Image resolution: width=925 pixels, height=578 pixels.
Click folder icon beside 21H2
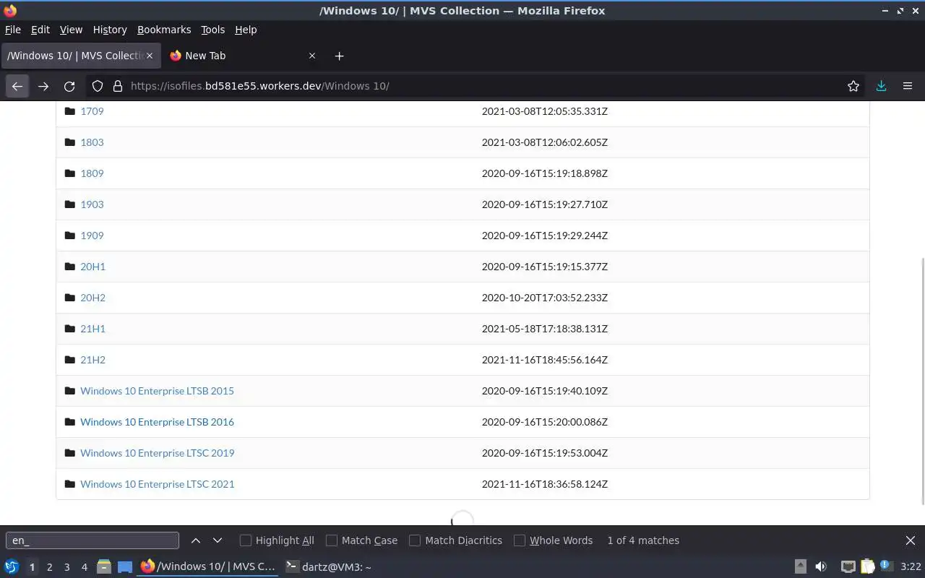coord(70,360)
